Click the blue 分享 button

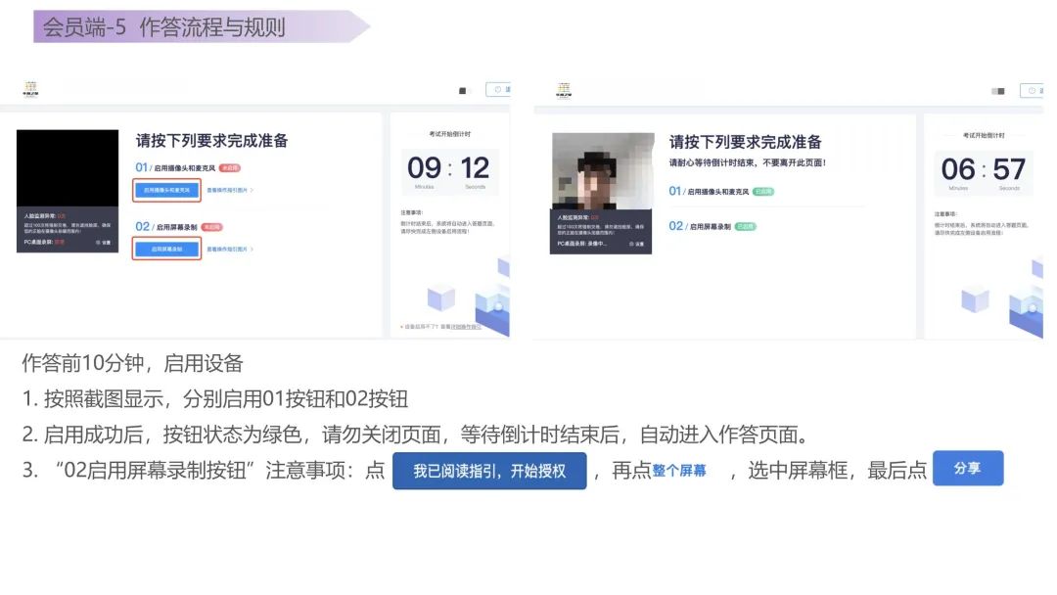coord(968,469)
